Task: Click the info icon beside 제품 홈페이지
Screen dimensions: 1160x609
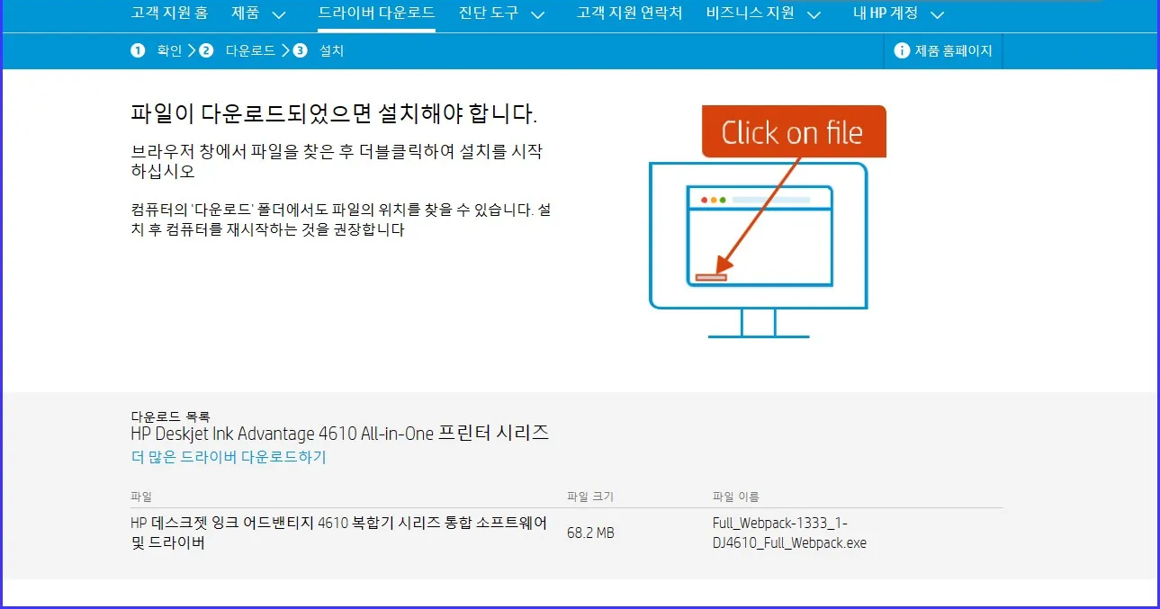Action: point(902,51)
